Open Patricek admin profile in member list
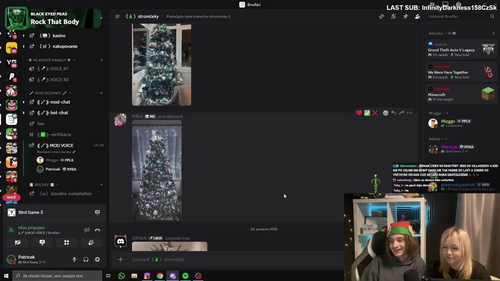 (x=461, y=149)
